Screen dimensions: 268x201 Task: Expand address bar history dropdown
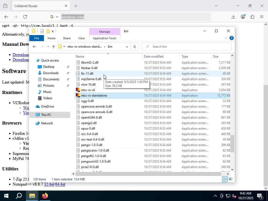[127, 47]
